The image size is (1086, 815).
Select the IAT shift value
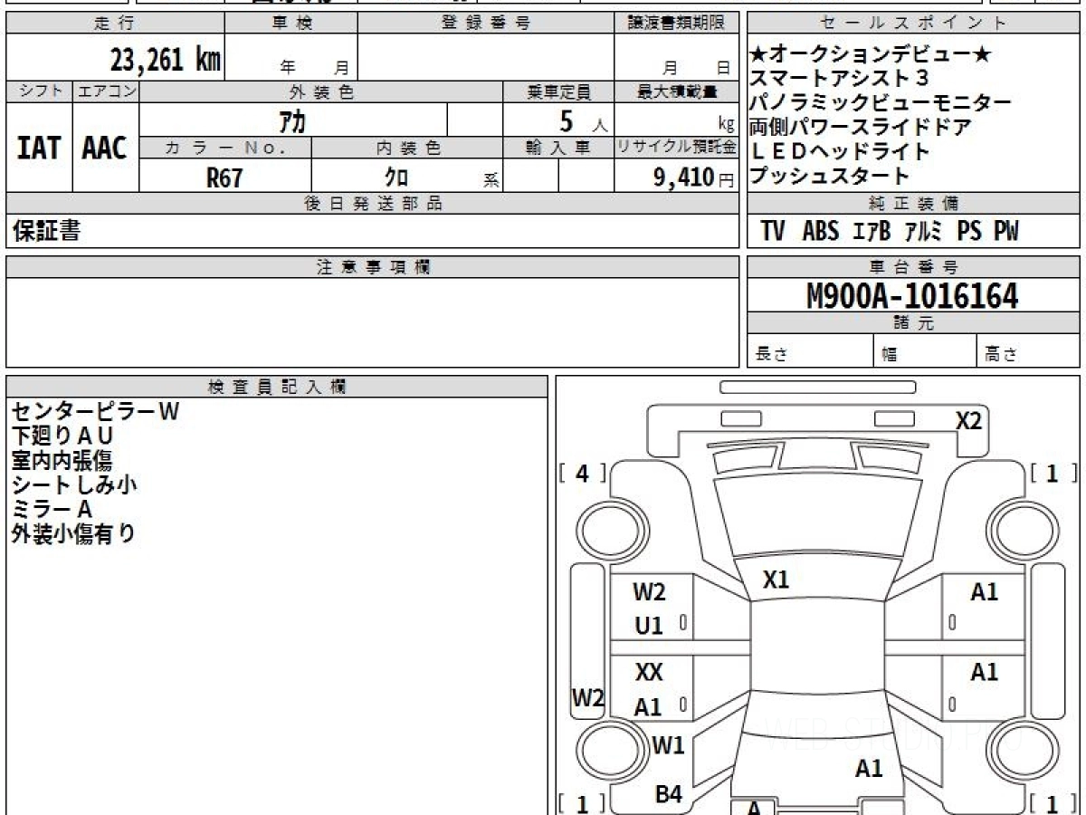(x=39, y=148)
